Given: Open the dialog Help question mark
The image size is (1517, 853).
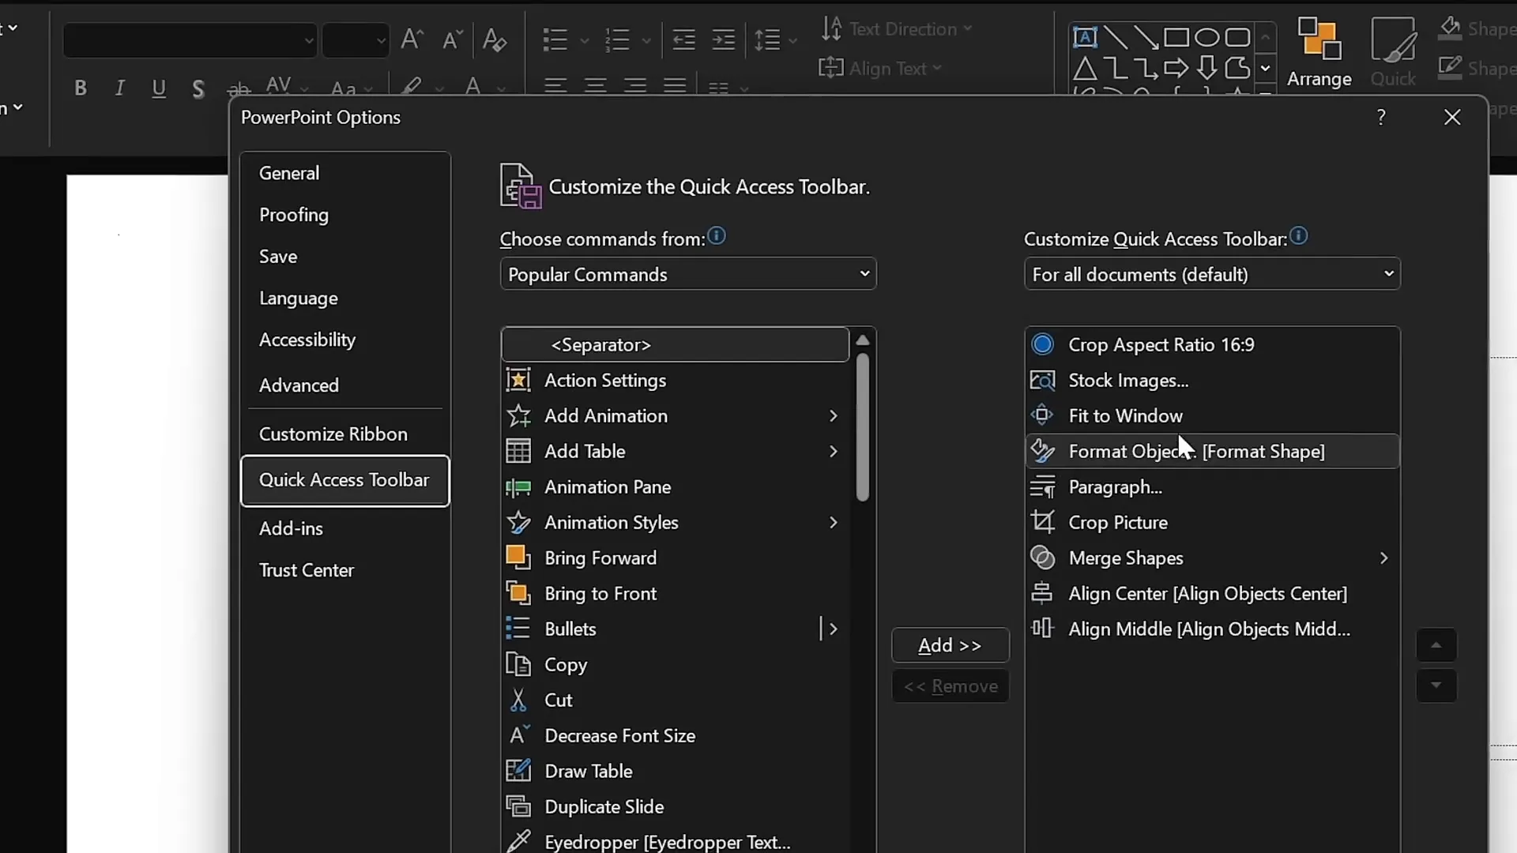Looking at the screenshot, I should tap(1381, 117).
